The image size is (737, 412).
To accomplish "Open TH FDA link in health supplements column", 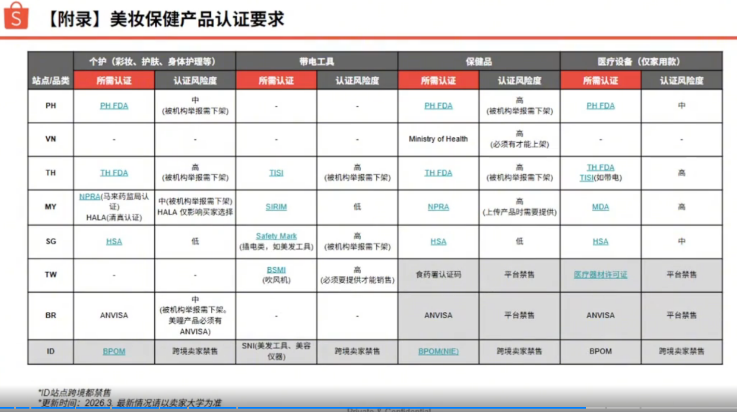I will [x=438, y=173].
